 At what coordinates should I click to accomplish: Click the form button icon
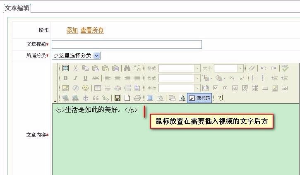[265, 88]
